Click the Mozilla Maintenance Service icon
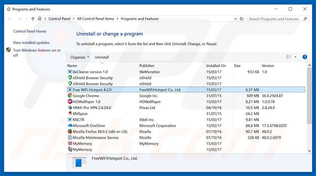316x176 pixels. click(70, 138)
